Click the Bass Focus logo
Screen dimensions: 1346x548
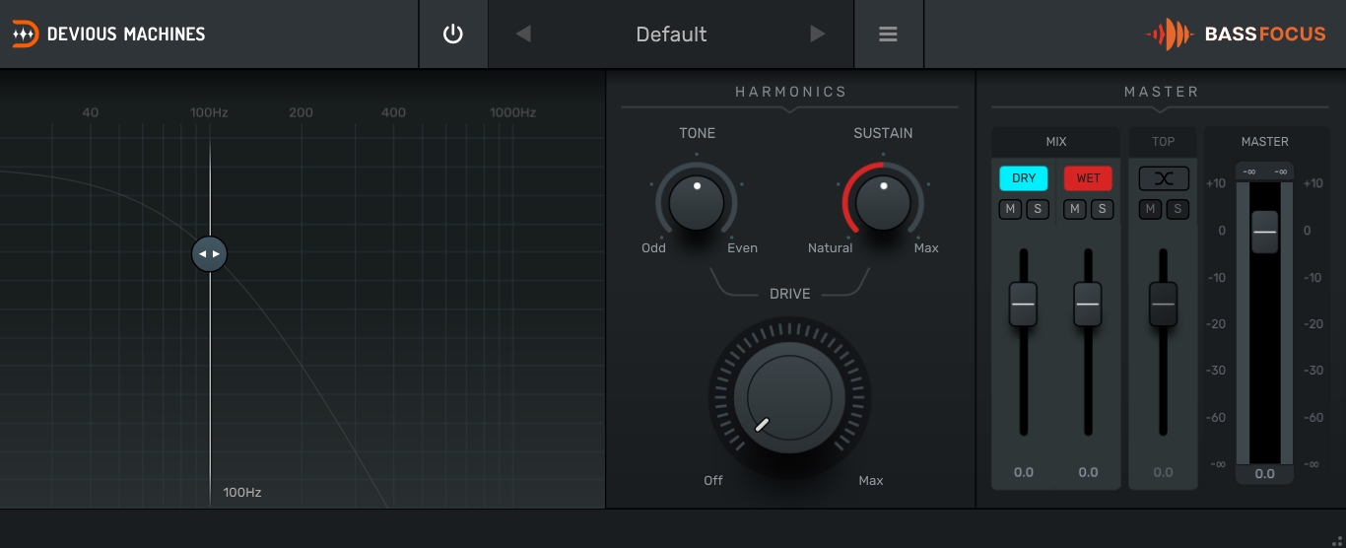click(x=1236, y=34)
